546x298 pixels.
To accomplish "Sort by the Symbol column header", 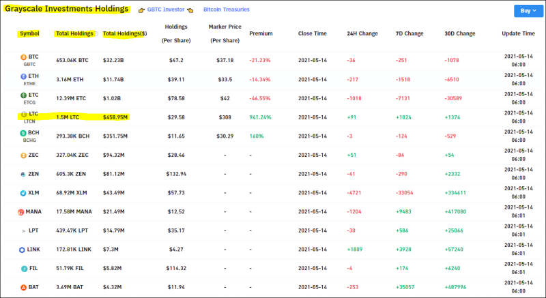I will pos(29,33).
